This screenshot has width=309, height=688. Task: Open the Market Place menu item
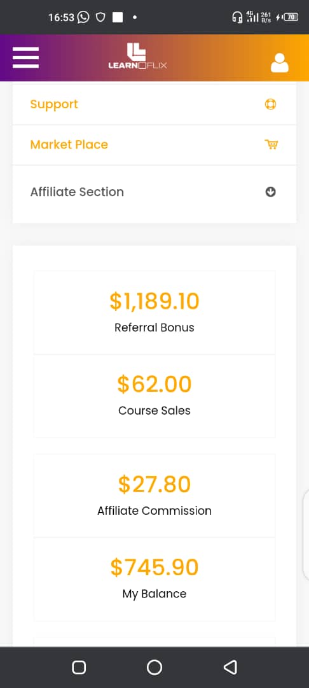[154, 145]
